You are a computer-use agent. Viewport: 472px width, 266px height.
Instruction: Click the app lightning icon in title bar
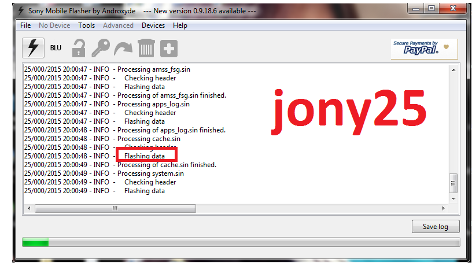click(x=21, y=10)
